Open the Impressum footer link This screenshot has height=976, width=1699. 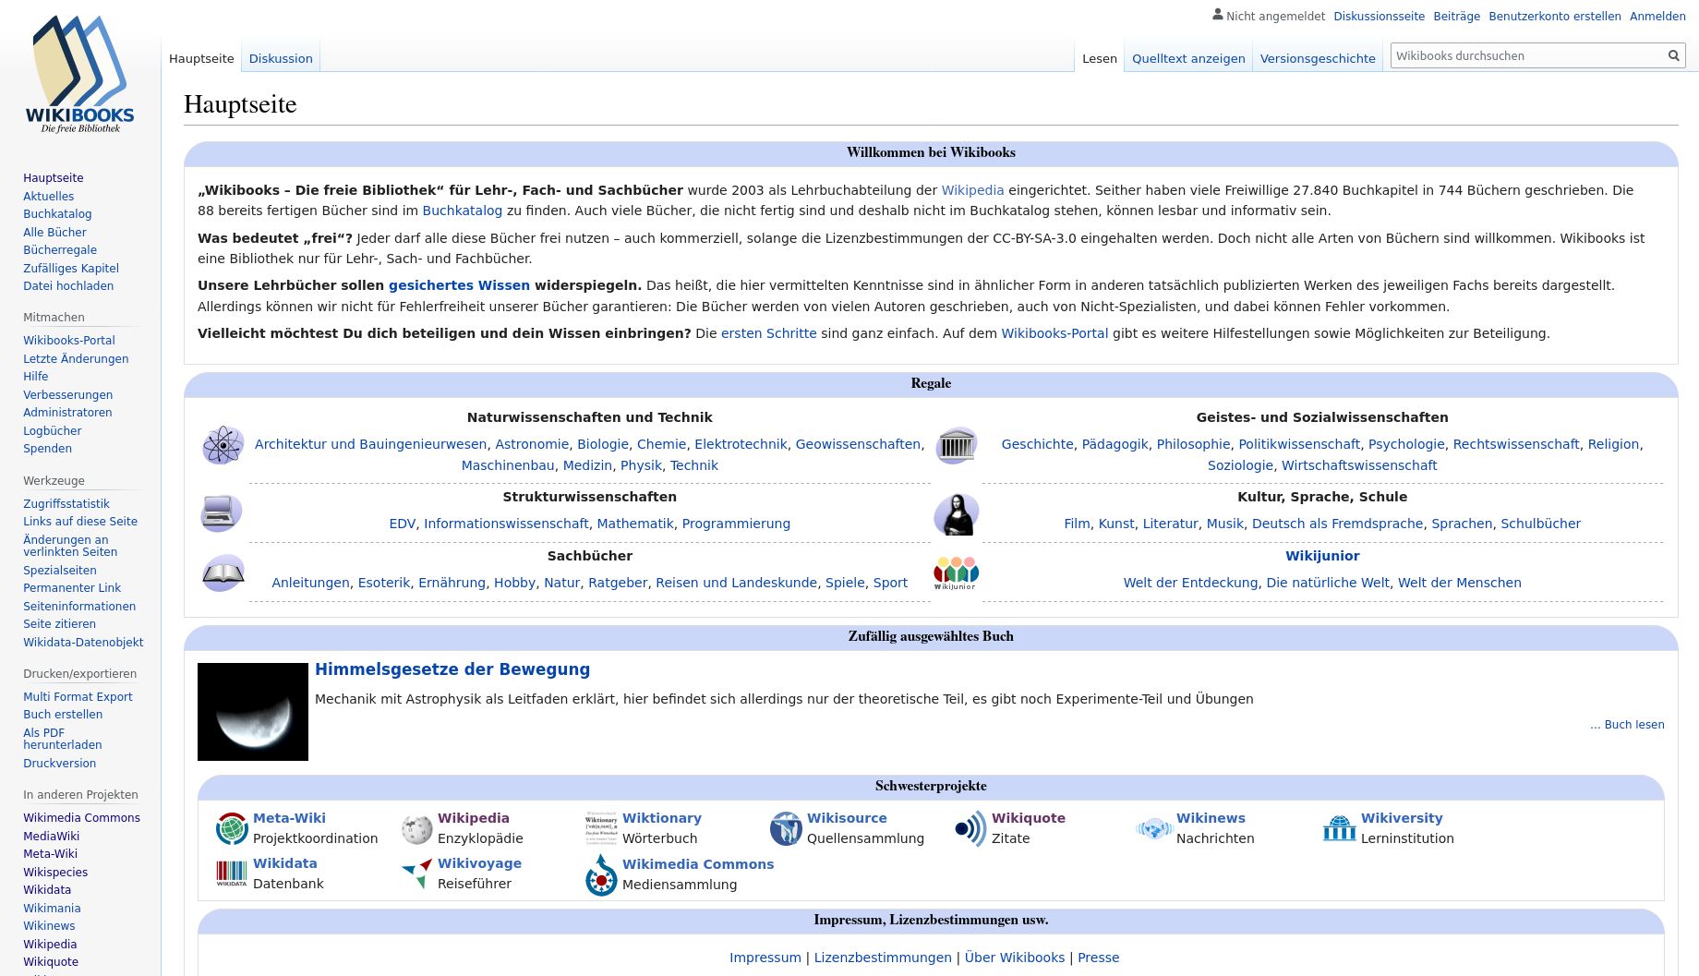[765, 958]
